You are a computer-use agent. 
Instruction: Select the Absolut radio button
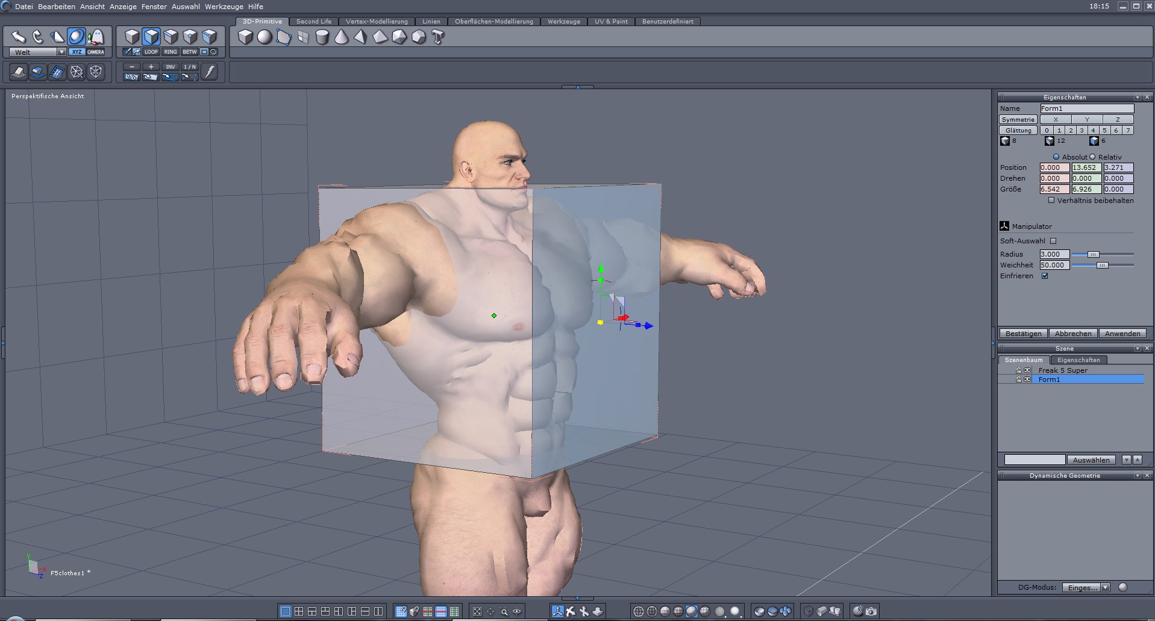pos(1056,157)
